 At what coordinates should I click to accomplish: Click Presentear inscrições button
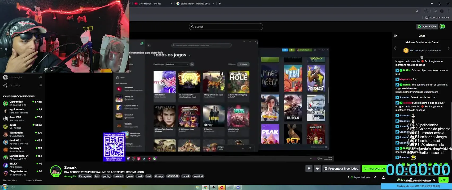341,169
